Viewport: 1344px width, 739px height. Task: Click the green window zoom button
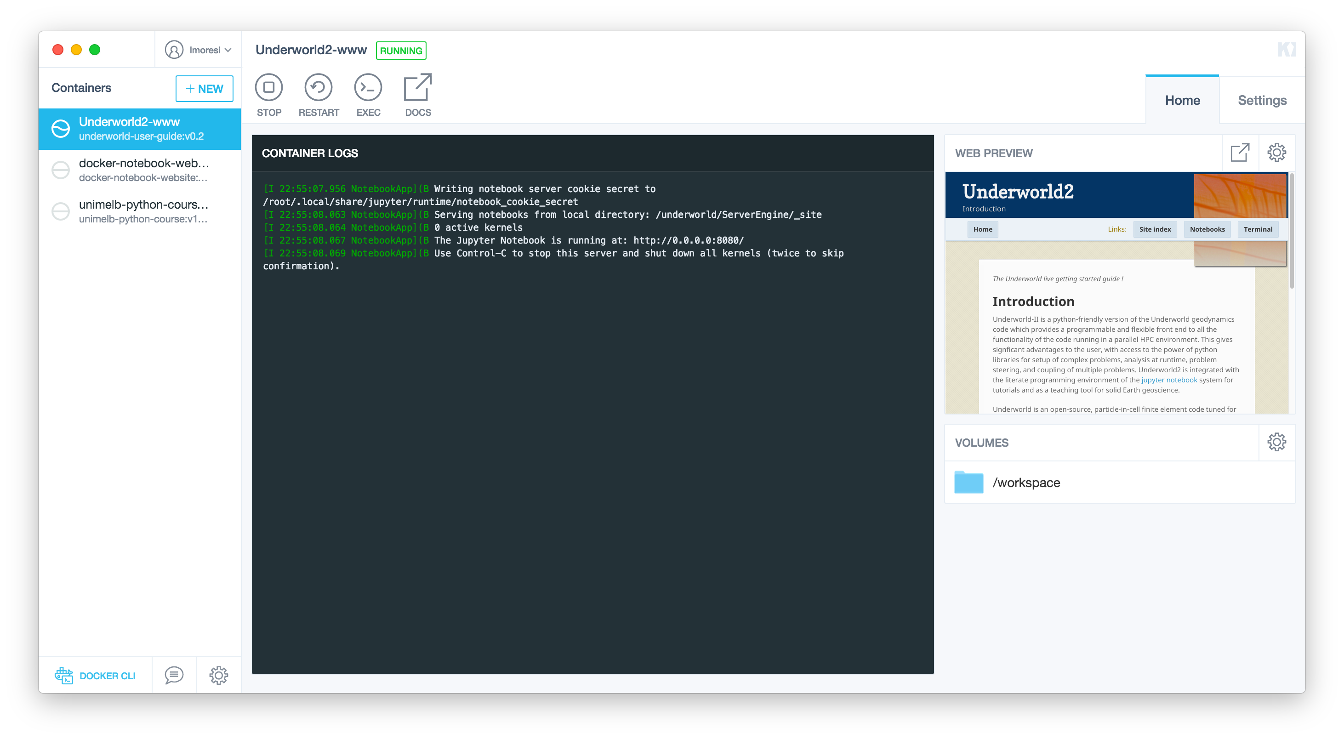94,50
